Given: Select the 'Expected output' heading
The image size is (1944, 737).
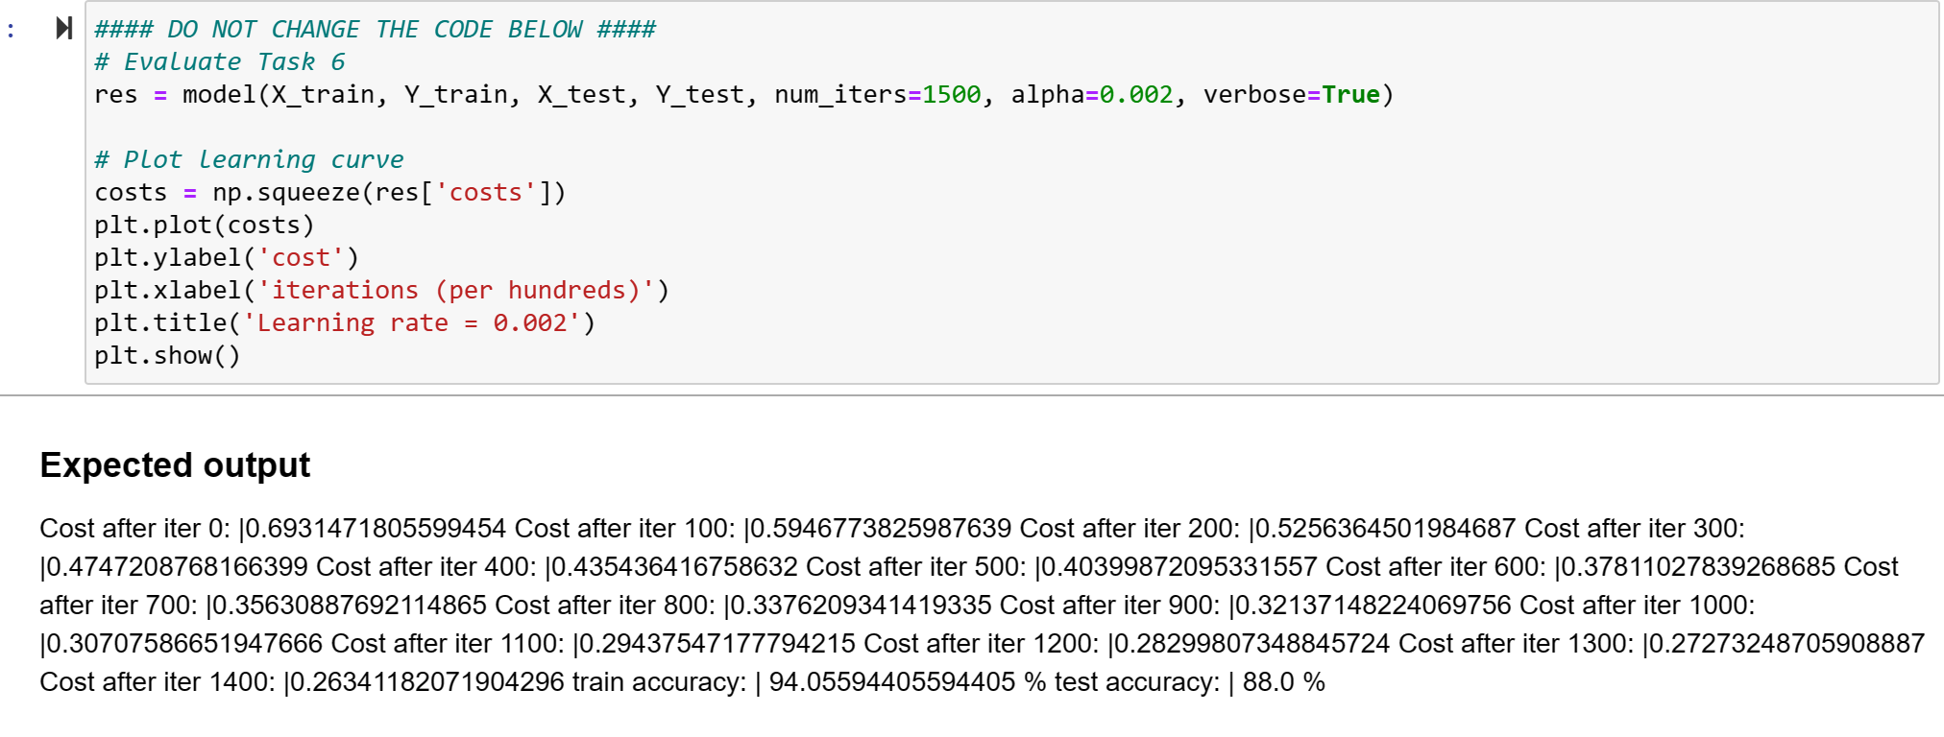Looking at the screenshot, I should tap(173, 465).
